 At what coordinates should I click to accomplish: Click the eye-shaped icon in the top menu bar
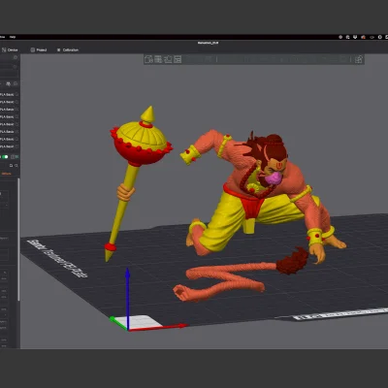(372, 37)
